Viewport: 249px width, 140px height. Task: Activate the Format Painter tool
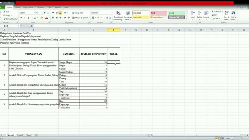[11, 19]
